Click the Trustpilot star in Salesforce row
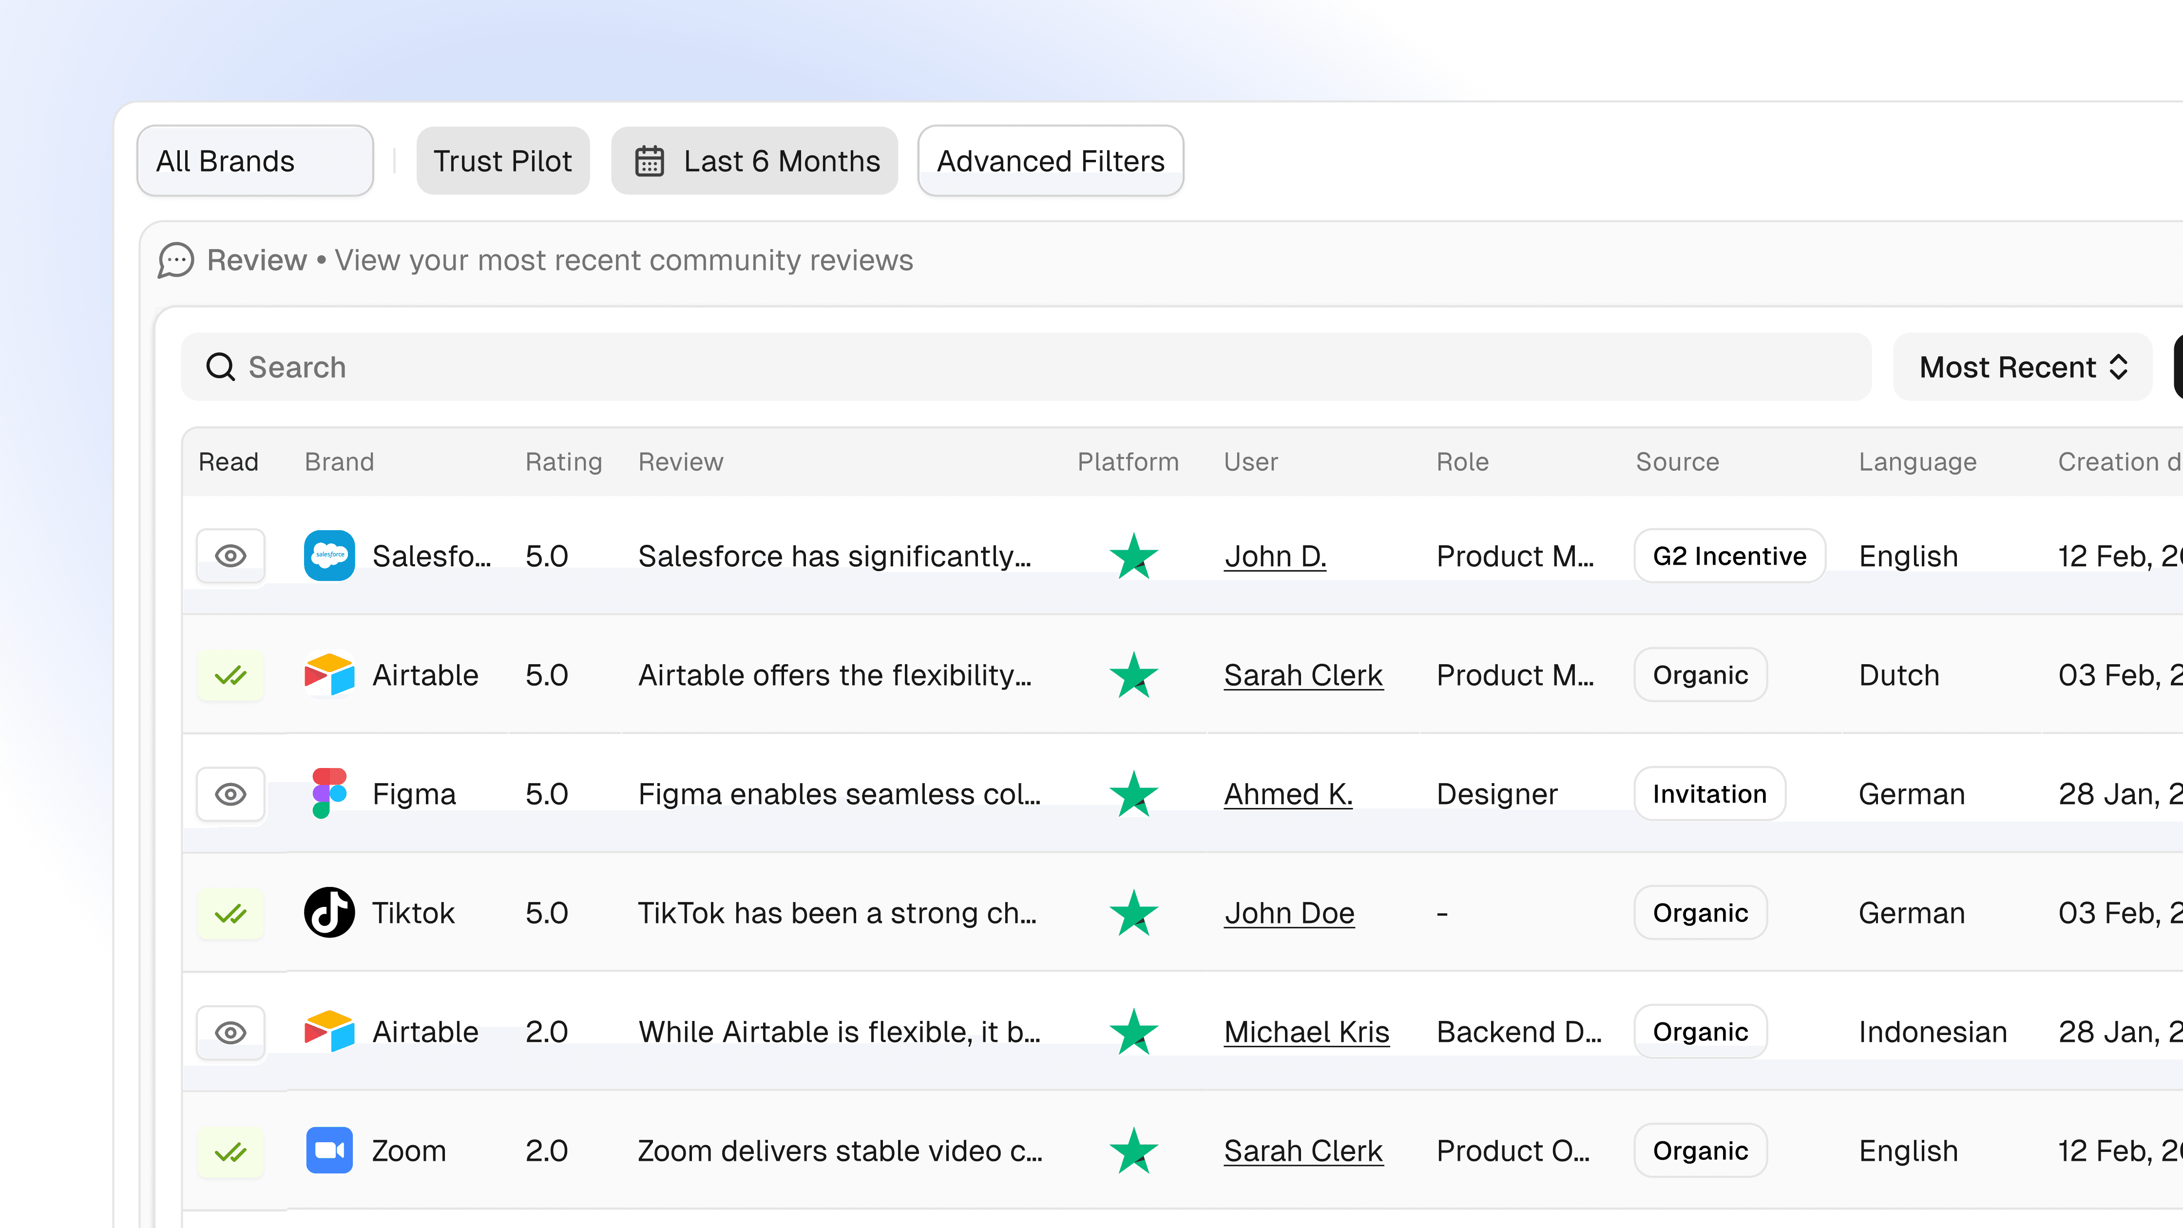Screen dimensions: 2183x1228 [x=1133, y=556]
